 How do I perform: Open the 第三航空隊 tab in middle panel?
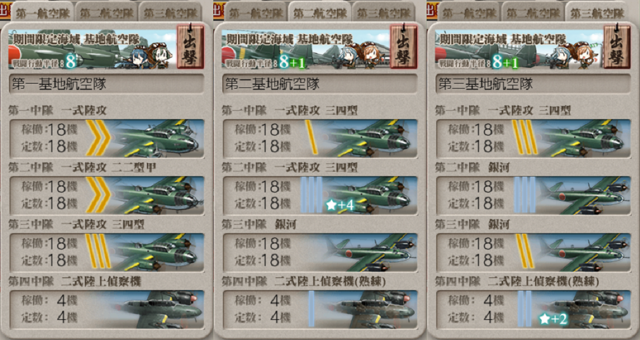(x=384, y=12)
